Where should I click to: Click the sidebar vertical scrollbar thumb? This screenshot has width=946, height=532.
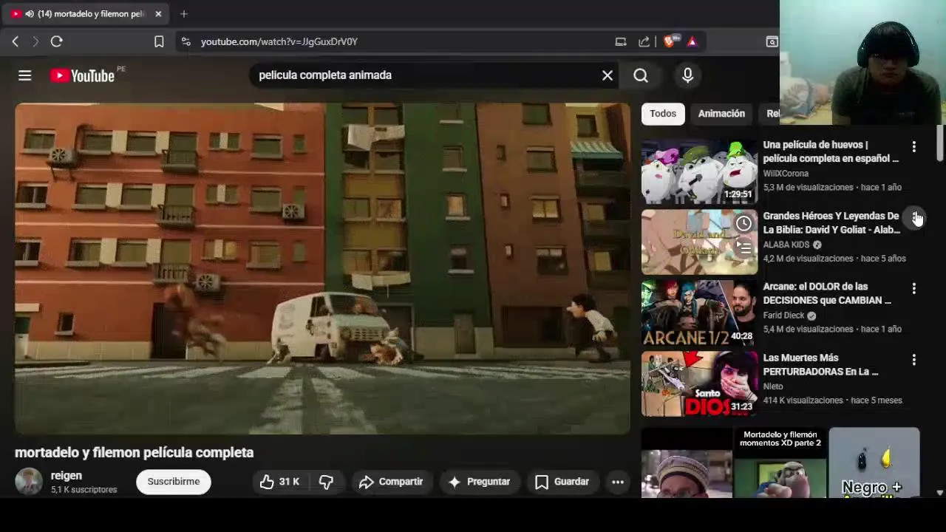(939, 142)
